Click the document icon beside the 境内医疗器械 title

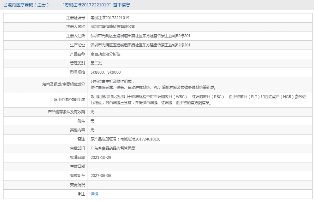pyautogui.click(x=5, y=5)
